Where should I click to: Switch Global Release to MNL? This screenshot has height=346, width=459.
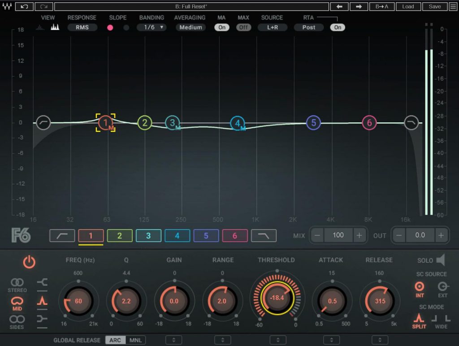[x=135, y=340]
